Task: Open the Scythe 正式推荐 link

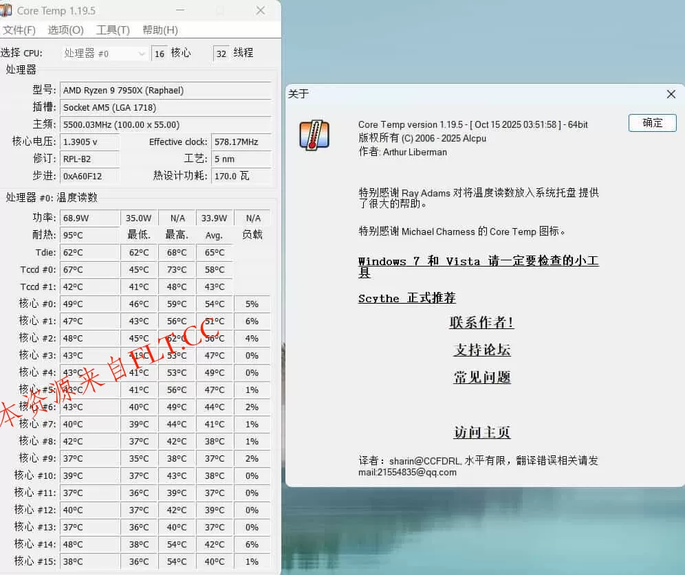Action: pos(406,298)
